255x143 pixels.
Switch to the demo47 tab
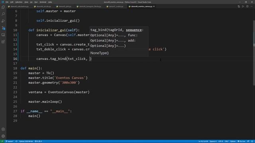point(115,6)
